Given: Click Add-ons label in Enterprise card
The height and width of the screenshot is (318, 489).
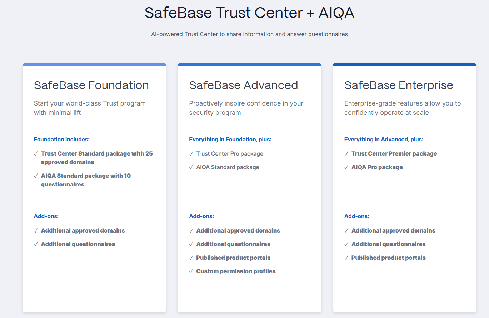Looking at the screenshot, I should coord(356,216).
